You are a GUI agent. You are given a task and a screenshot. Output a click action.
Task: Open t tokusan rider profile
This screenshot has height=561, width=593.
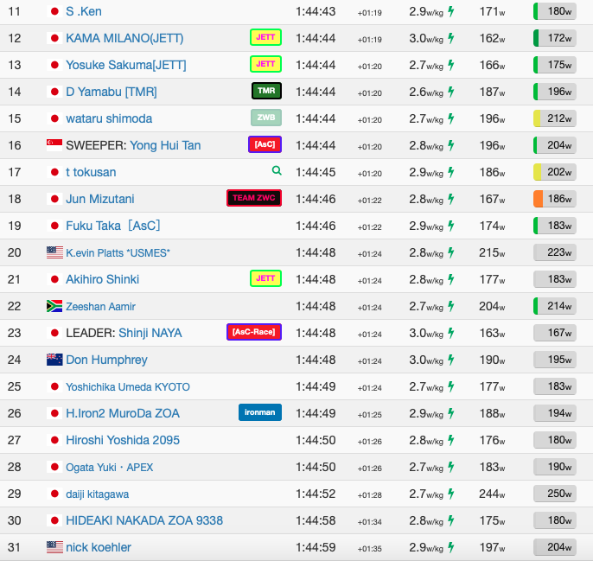pos(91,172)
